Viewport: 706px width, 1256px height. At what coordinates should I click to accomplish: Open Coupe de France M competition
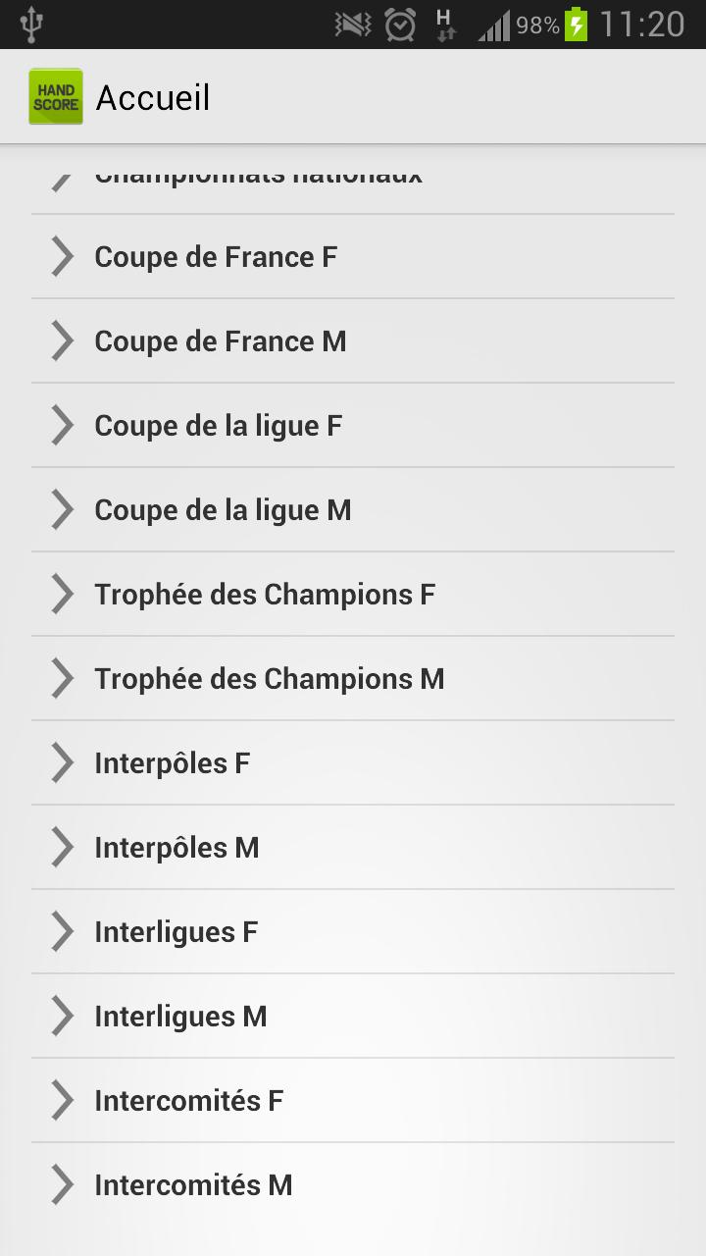click(x=221, y=341)
